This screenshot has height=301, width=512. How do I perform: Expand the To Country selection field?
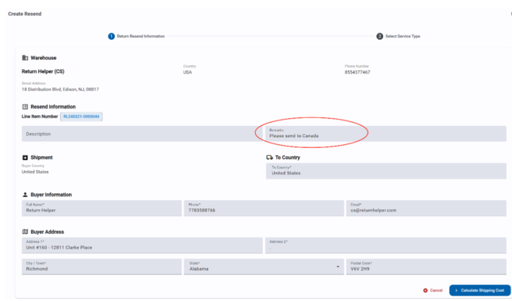click(x=386, y=171)
